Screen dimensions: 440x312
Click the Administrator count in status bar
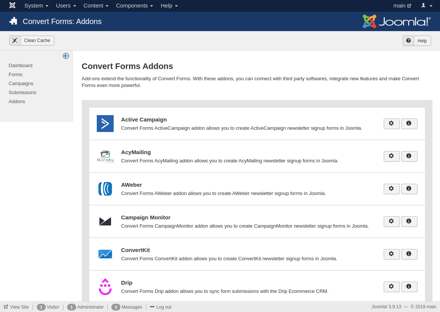[85, 307]
